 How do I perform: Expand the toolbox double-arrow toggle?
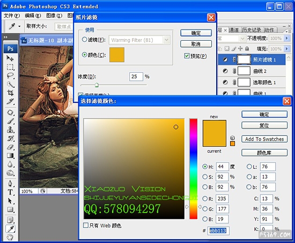click(x=6, y=37)
